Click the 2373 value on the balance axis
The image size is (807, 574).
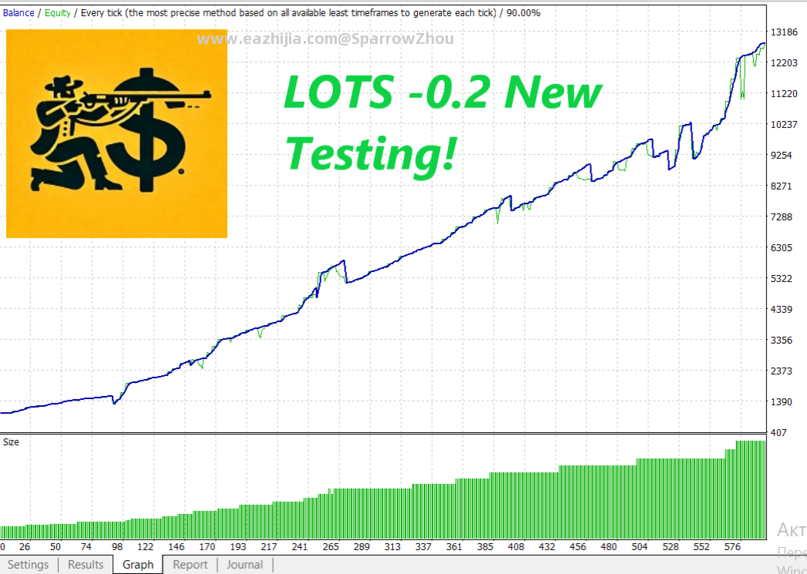pos(782,371)
